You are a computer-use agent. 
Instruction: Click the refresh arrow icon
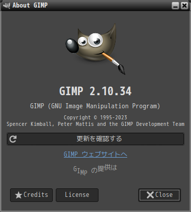pos(13,139)
